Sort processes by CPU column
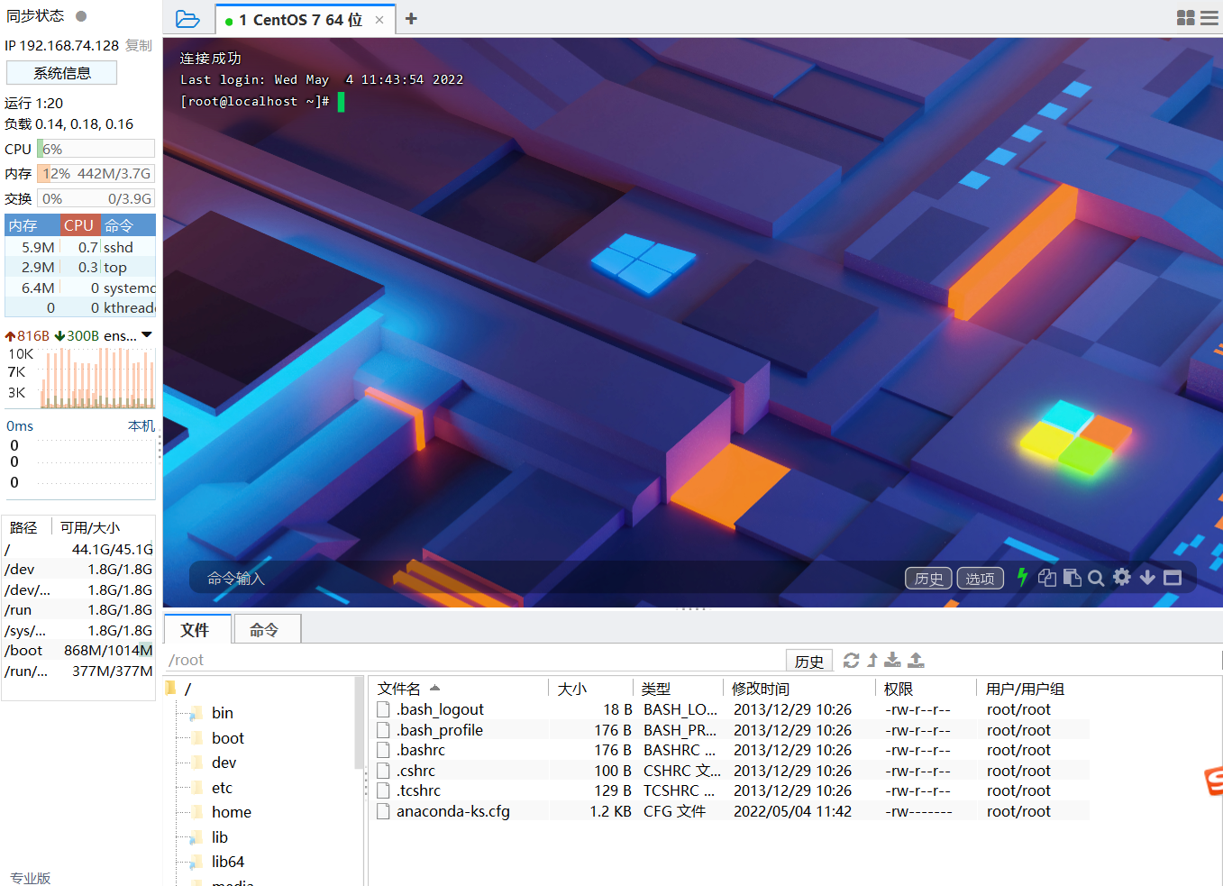1223x886 pixels. tap(79, 225)
